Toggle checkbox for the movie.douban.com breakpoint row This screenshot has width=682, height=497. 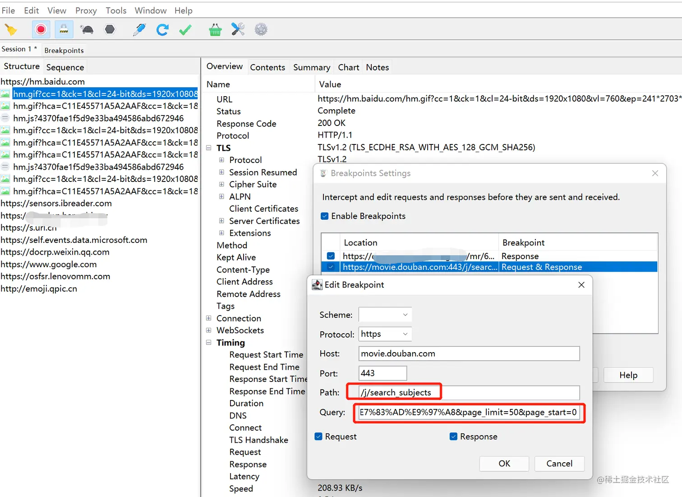331,267
